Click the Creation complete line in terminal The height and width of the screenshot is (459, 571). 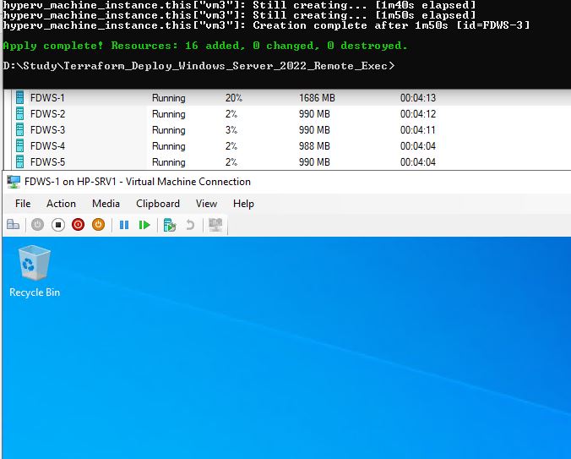coord(266,25)
